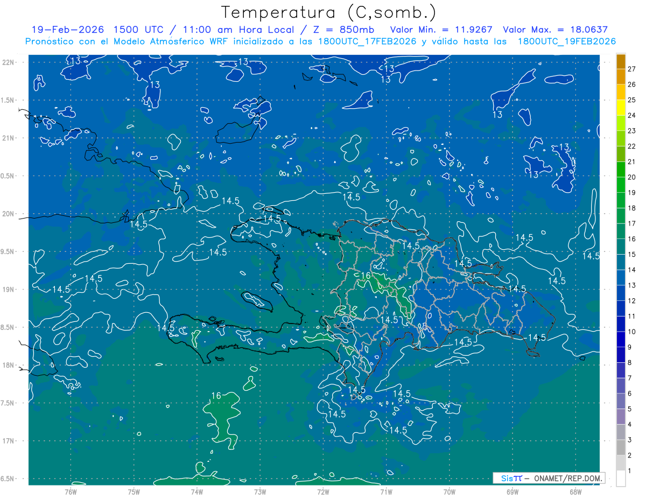
Task: Click the purple-gray swatch between 4 and 5
Action: (621, 417)
